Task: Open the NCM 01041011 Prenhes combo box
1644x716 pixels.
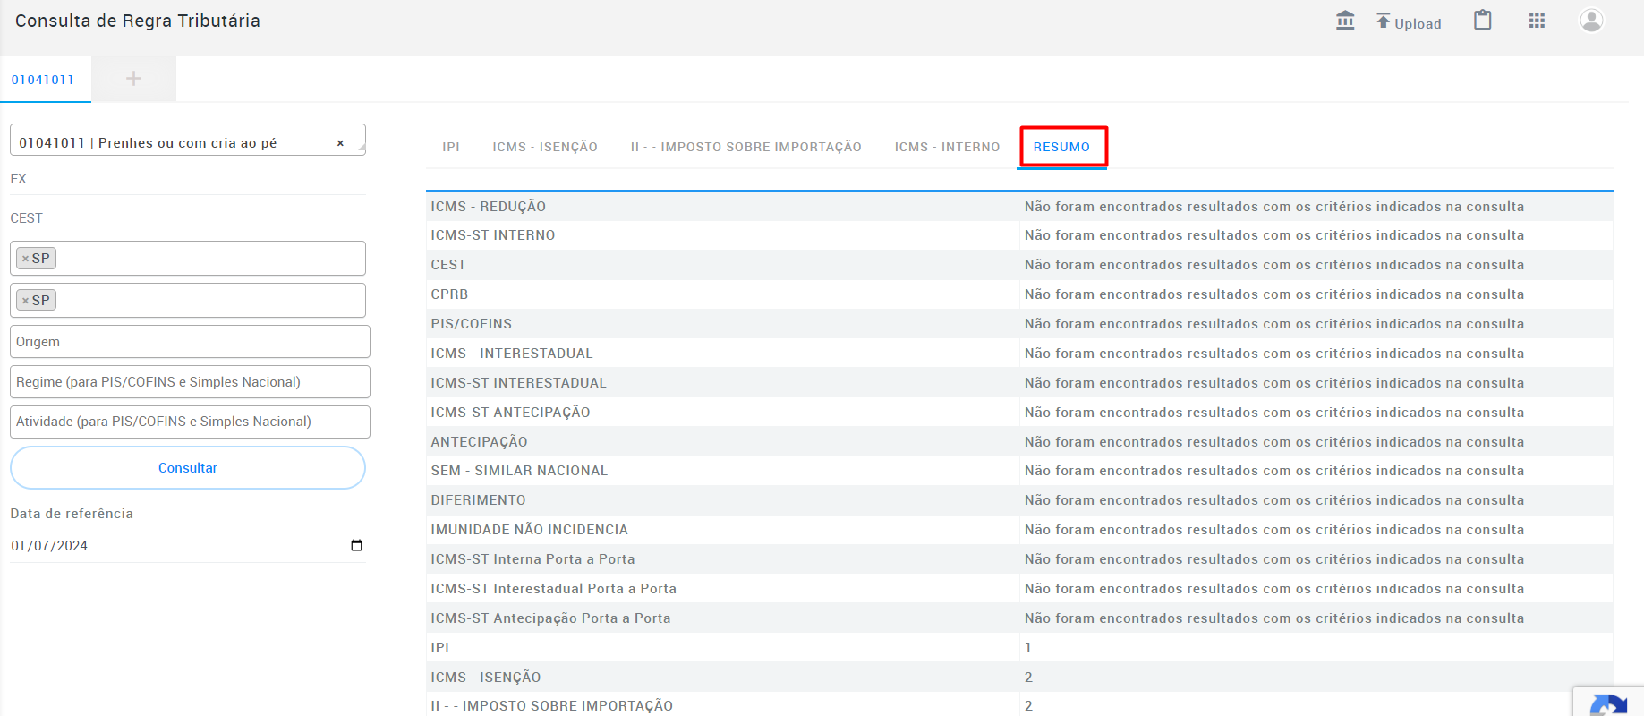Action: click(188, 141)
